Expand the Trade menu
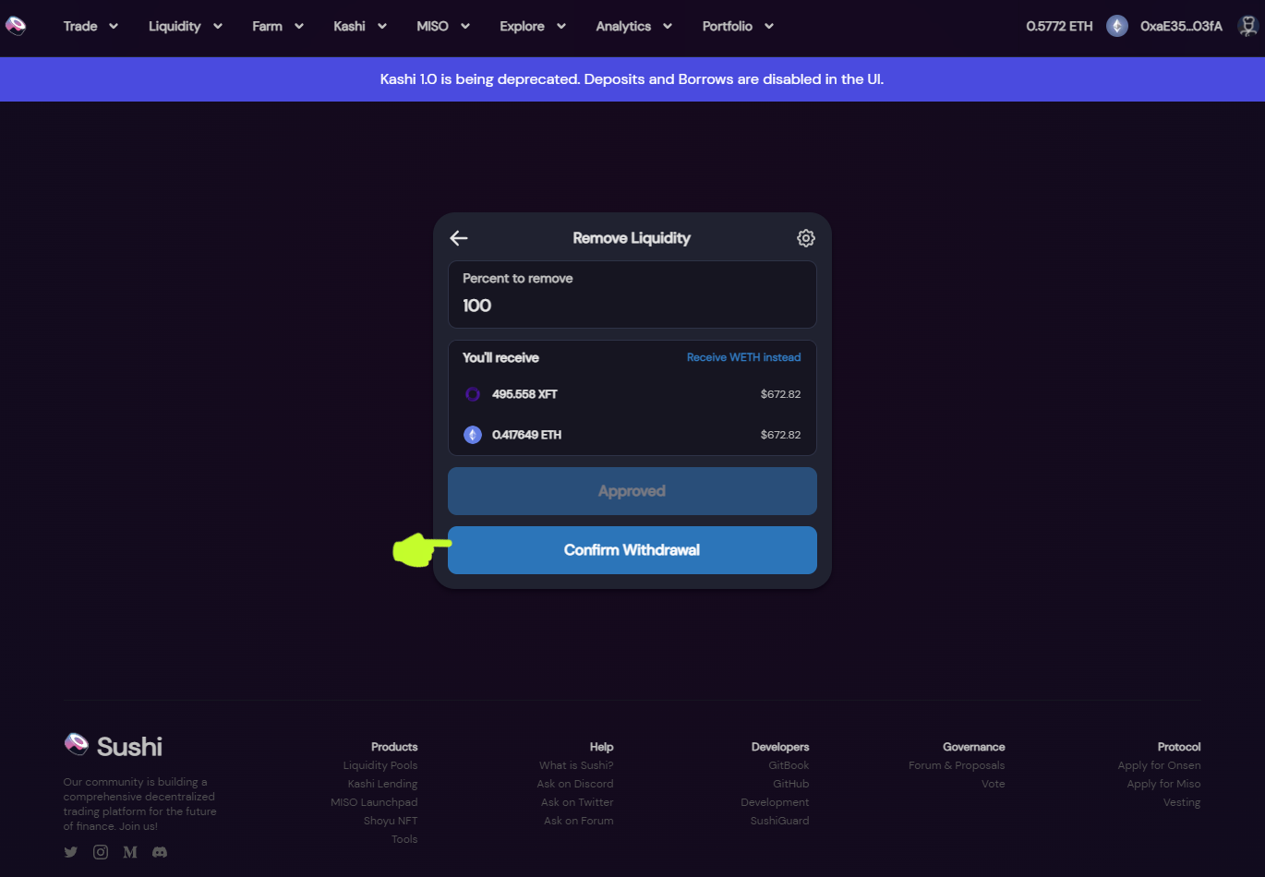The image size is (1265, 877). (x=90, y=26)
